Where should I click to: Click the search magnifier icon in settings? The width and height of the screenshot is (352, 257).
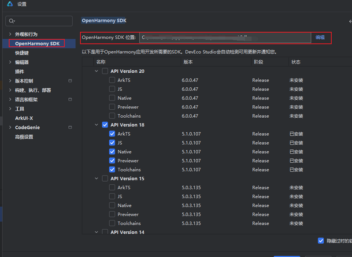point(12,21)
